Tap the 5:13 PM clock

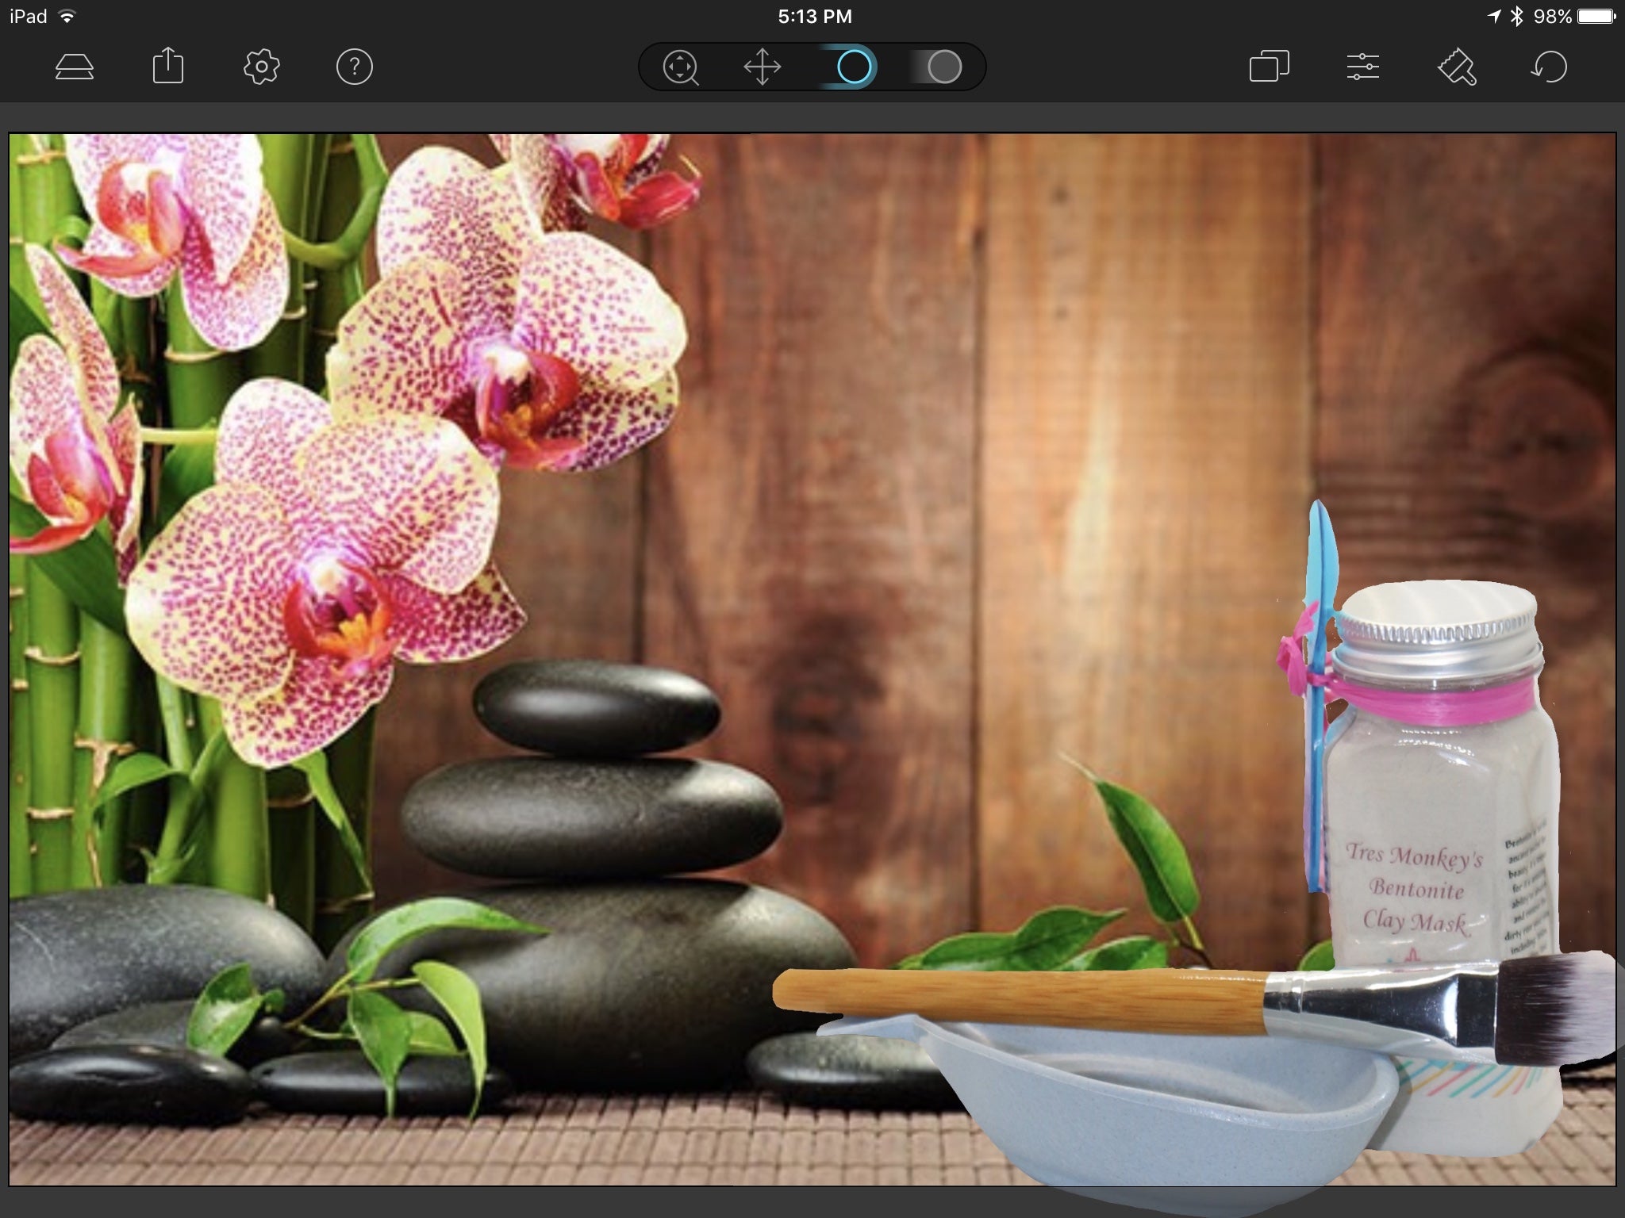[815, 17]
